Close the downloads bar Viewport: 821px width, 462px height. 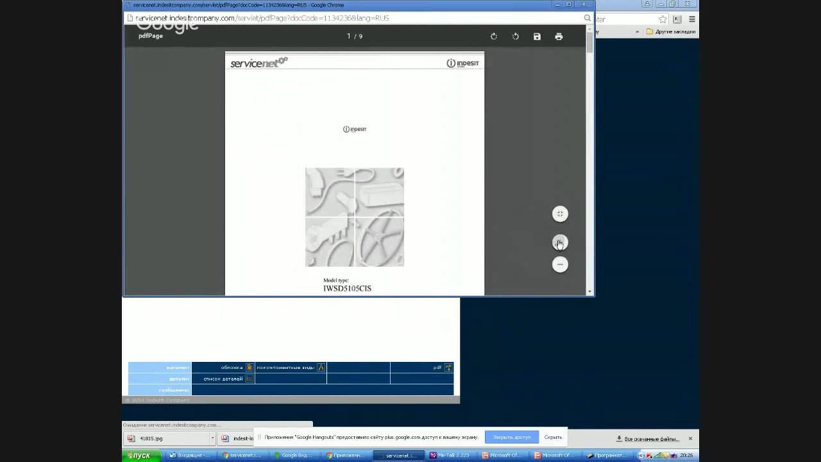690,439
